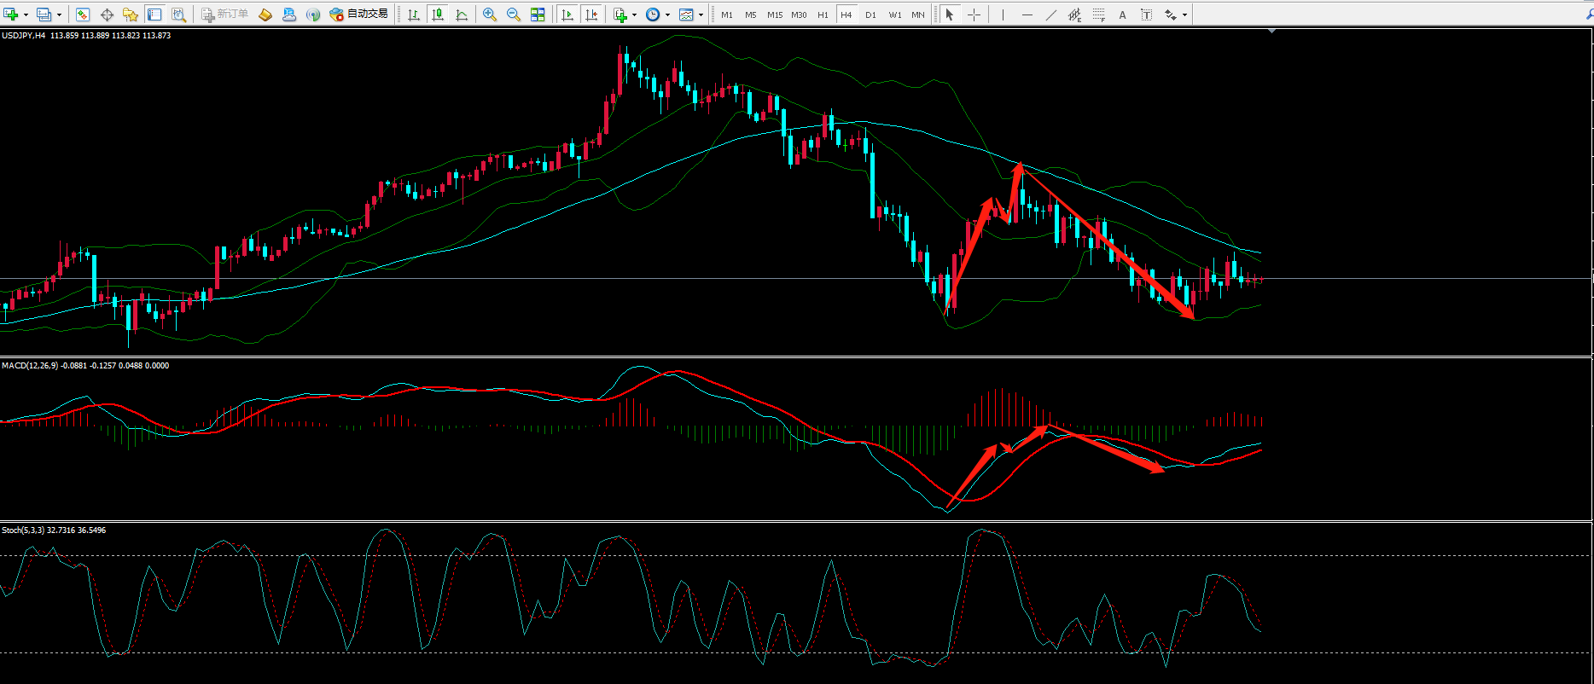Click the 新订单 new order button
The width and height of the screenshot is (1594, 684).
tap(225, 14)
